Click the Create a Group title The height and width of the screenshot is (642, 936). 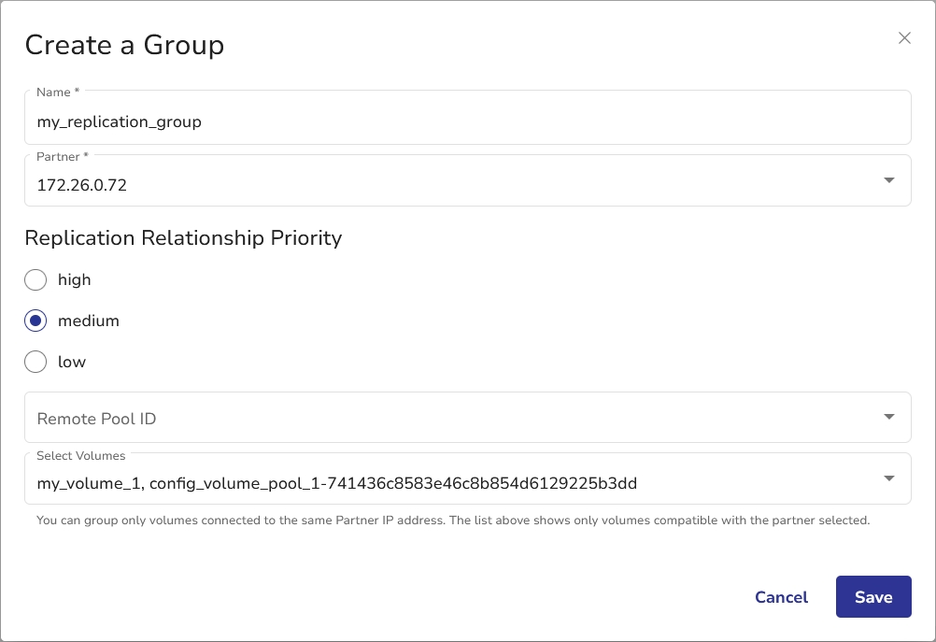pyautogui.click(x=124, y=45)
